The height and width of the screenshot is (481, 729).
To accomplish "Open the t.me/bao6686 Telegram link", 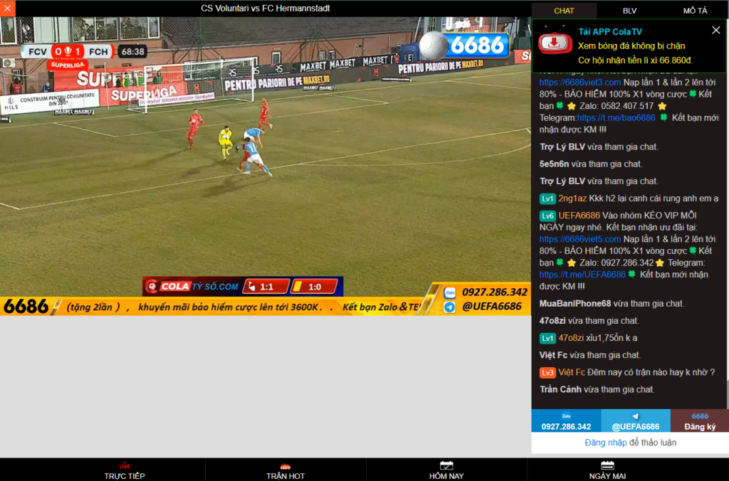I will click(616, 117).
